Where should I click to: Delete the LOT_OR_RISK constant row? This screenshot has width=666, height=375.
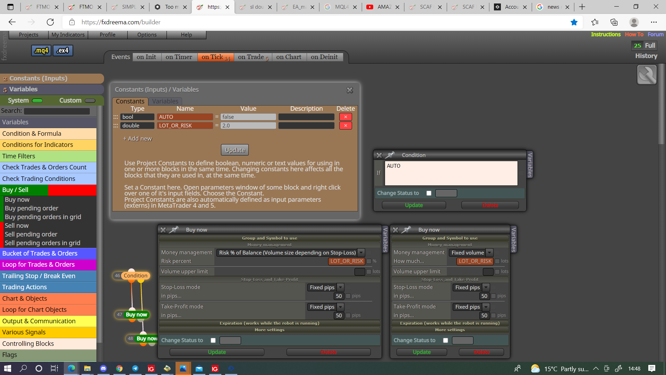(345, 126)
